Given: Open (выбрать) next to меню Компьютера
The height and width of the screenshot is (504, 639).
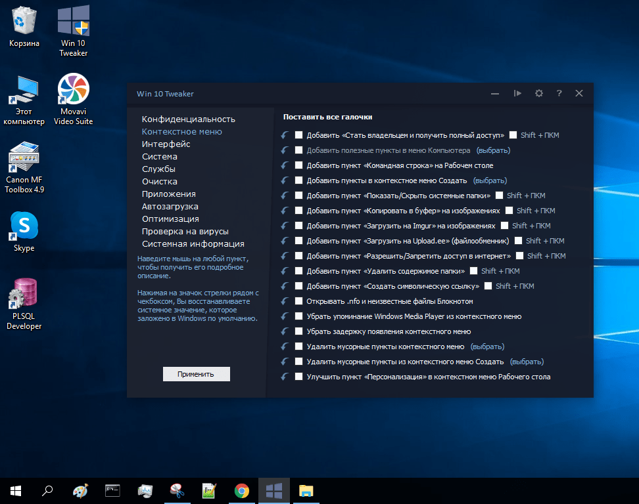Looking at the screenshot, I should point(493,150).
